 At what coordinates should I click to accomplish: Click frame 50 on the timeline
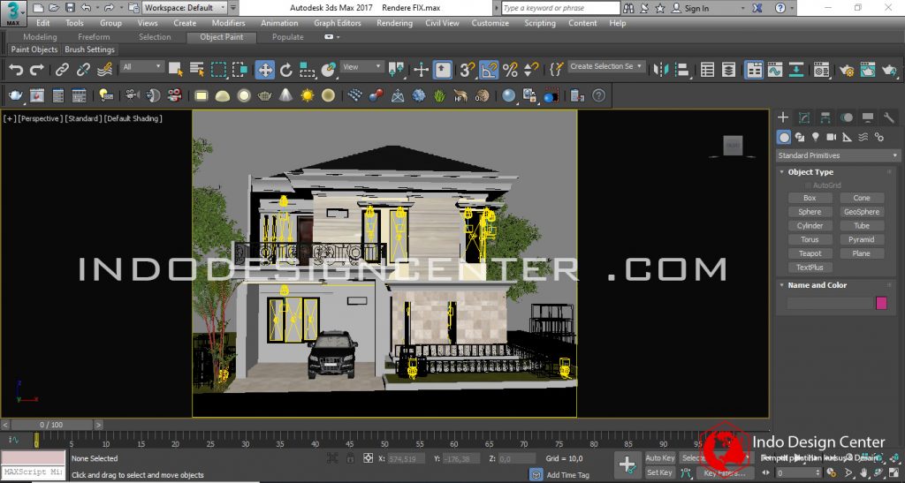click(384, 443)
